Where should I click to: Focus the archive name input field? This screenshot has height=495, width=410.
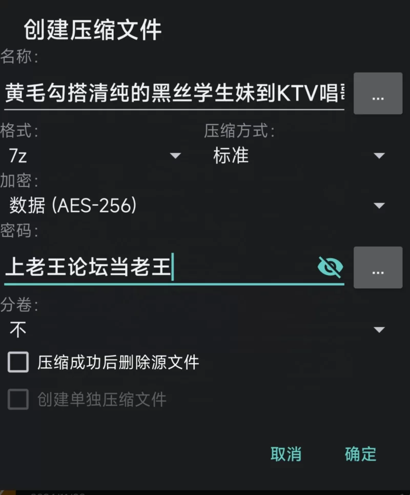point(174,93)
